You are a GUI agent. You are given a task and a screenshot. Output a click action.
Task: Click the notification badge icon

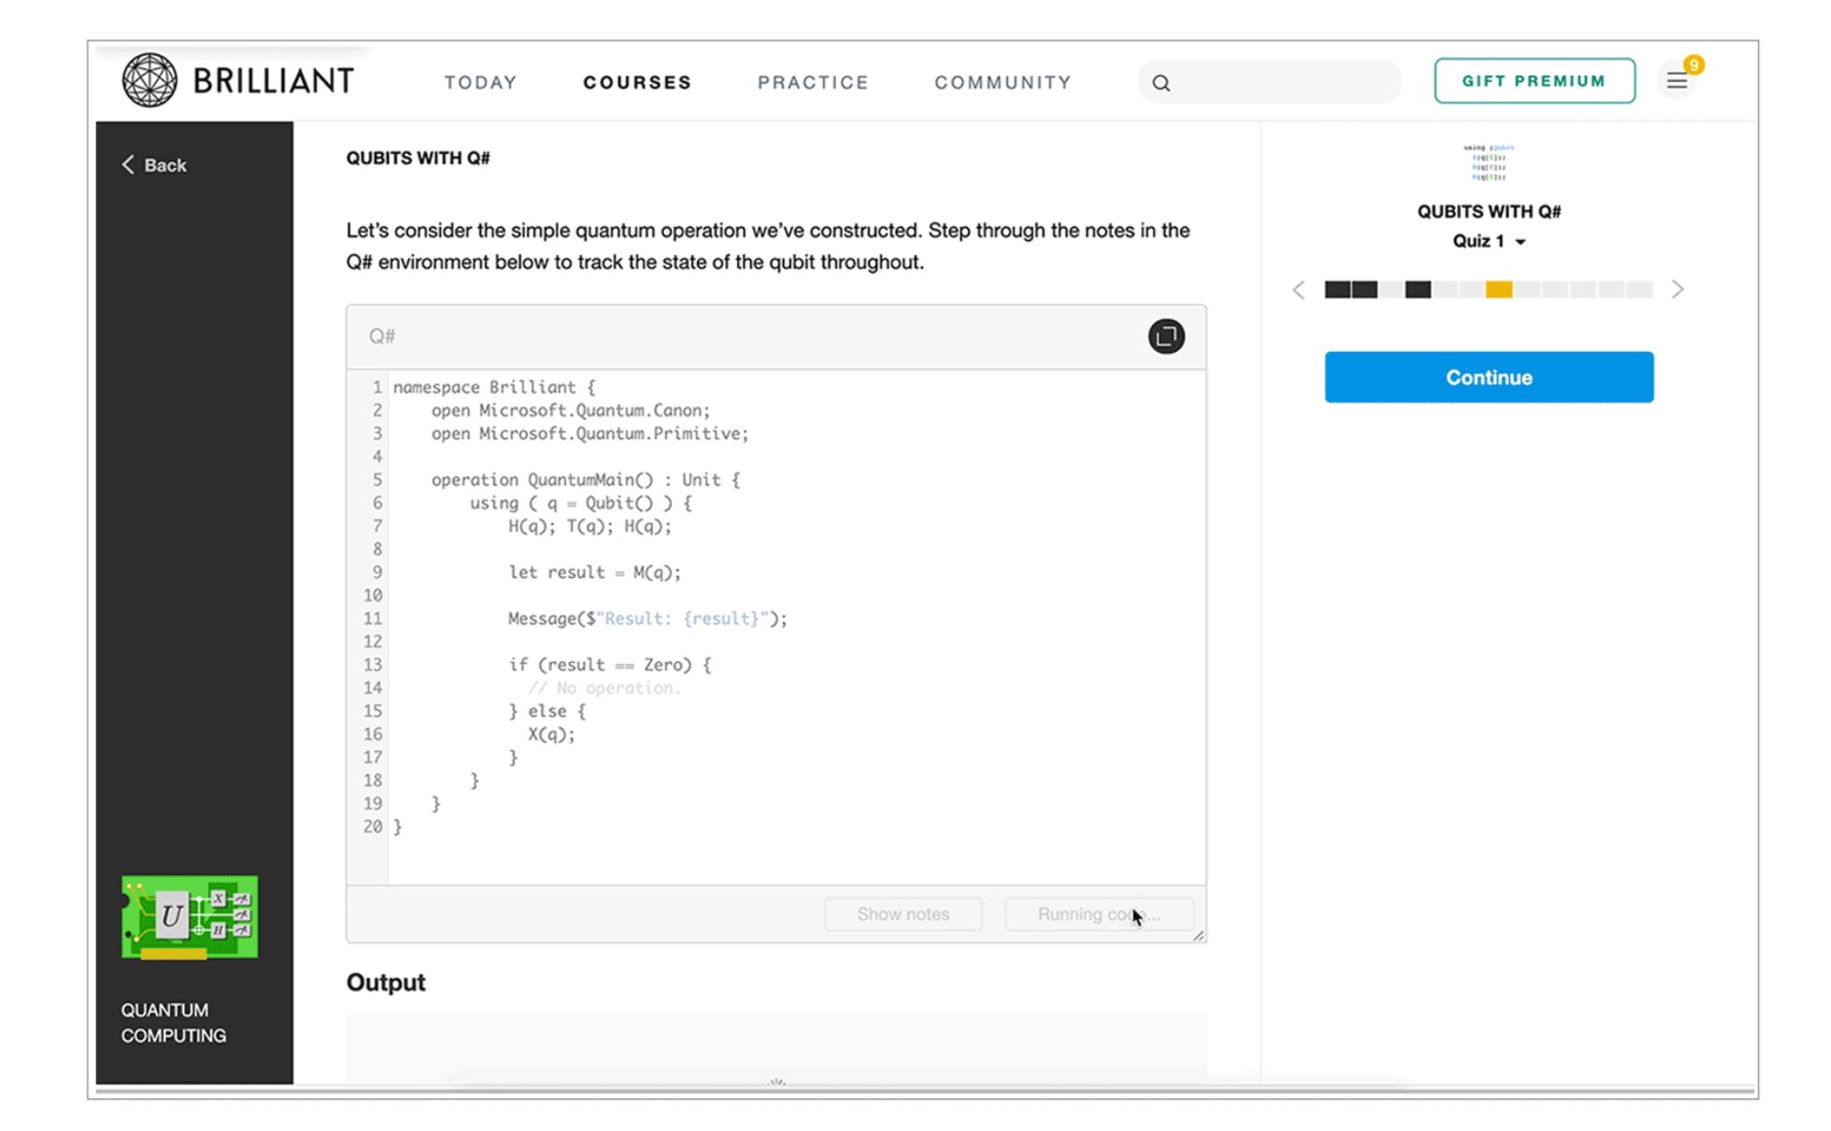point(1694,65)
